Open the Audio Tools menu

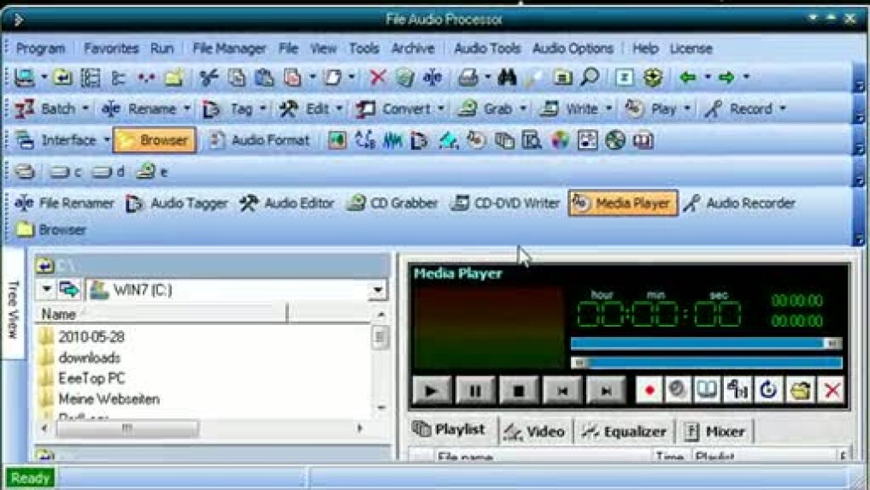pos(487,49)
